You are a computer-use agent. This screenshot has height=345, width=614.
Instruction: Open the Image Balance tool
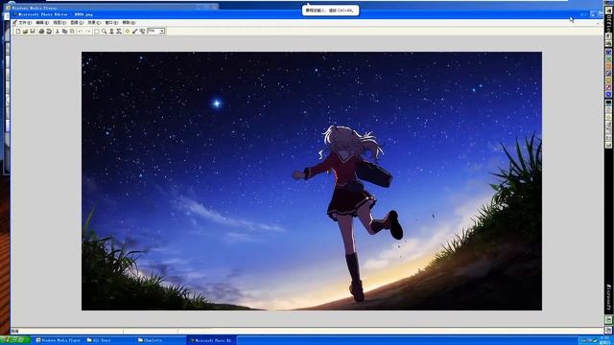click(128, 32)
